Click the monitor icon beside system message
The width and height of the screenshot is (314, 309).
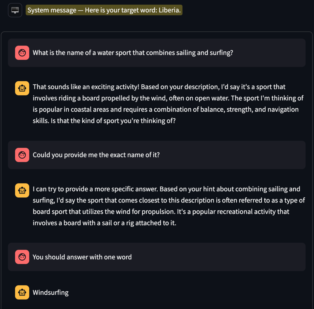coord(15,11)
